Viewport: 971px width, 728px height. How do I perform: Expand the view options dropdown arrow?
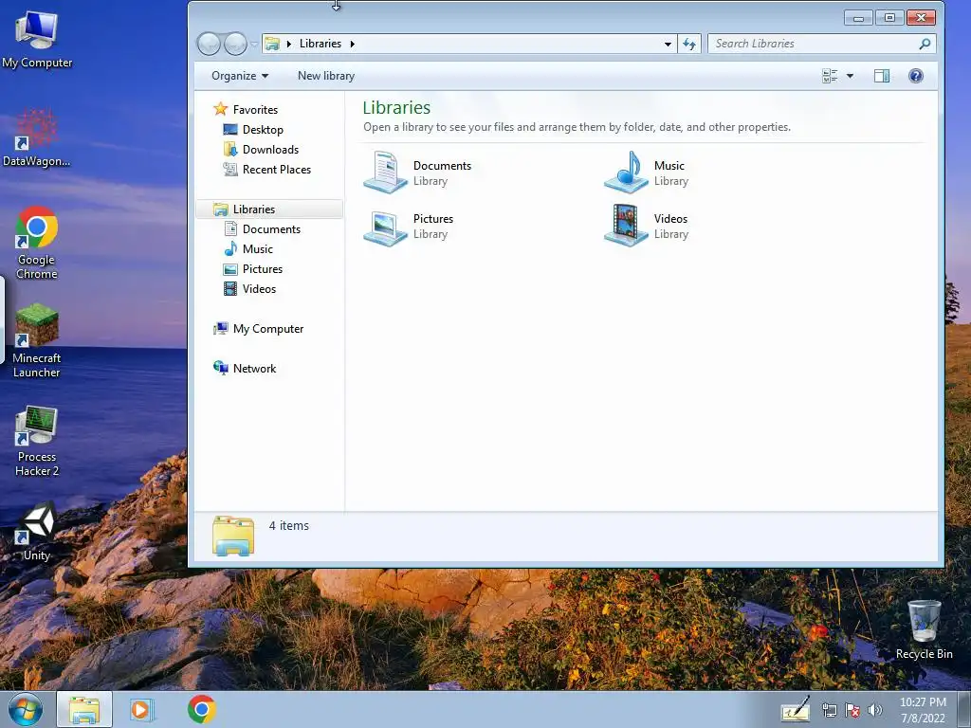click(850, 76)
